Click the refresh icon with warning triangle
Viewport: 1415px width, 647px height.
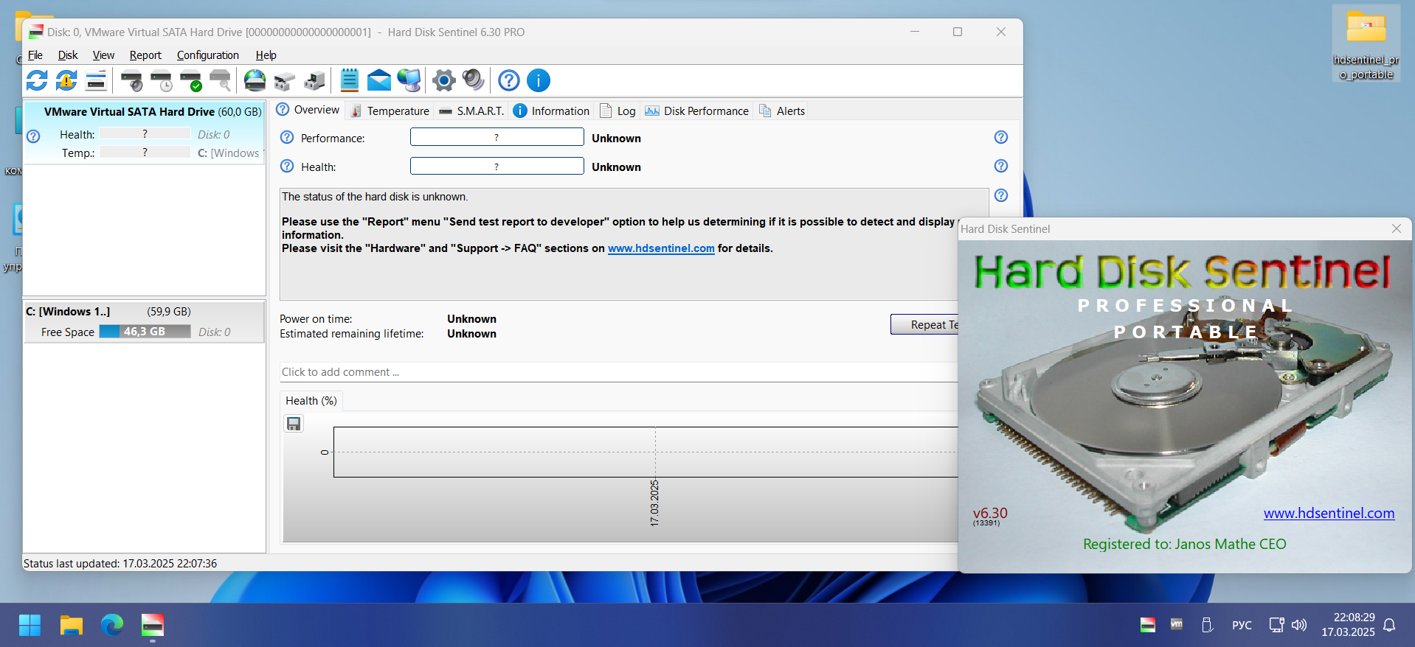pyautogui.click(x=66, y=80)
